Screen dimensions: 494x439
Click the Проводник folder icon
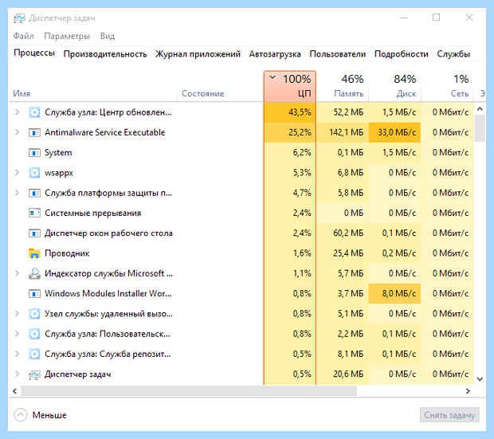pos(34,253)
